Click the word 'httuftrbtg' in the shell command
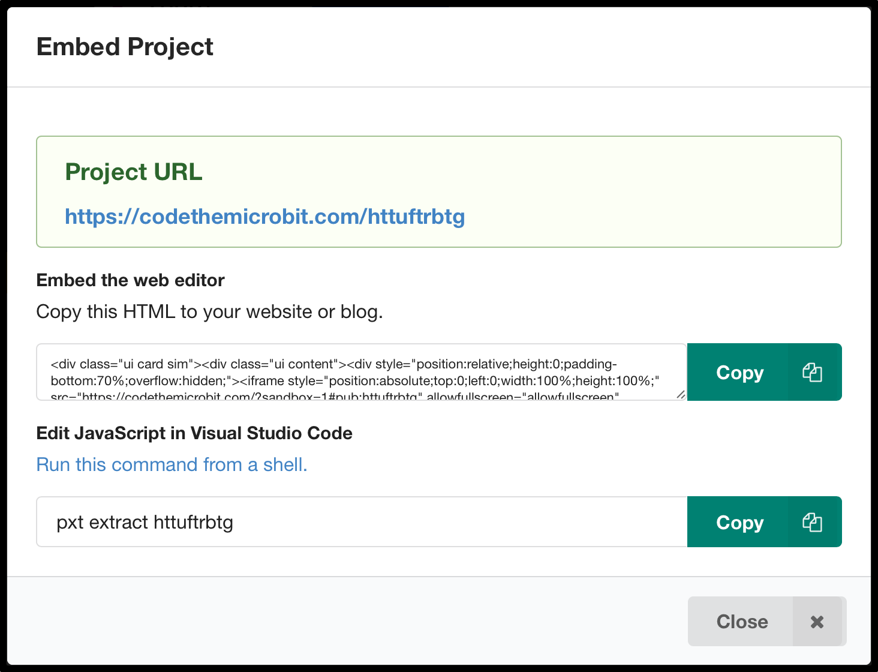The height and width of the screenshot is (672, 878). [193, 523]
